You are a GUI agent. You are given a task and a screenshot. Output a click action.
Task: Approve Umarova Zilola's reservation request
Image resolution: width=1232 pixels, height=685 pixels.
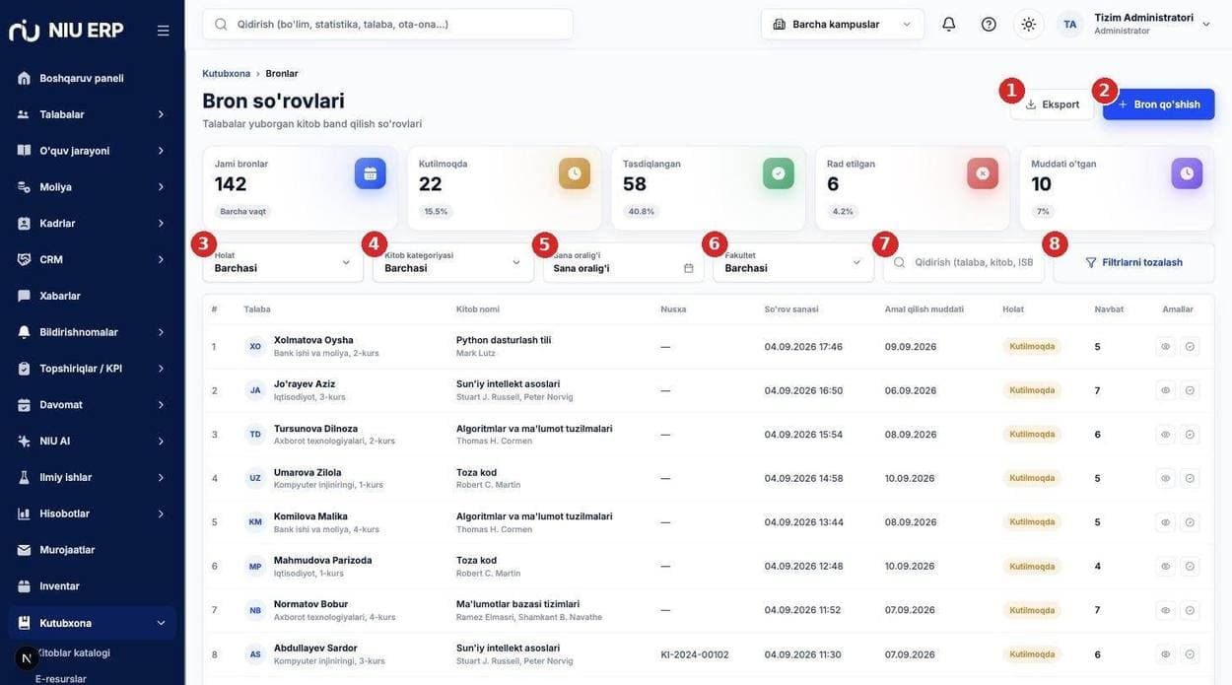(x=1190, y=478)
